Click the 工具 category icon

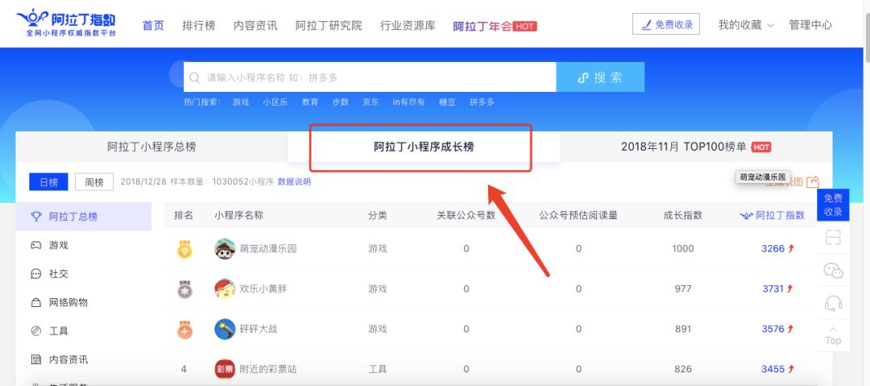click(36, 331)
